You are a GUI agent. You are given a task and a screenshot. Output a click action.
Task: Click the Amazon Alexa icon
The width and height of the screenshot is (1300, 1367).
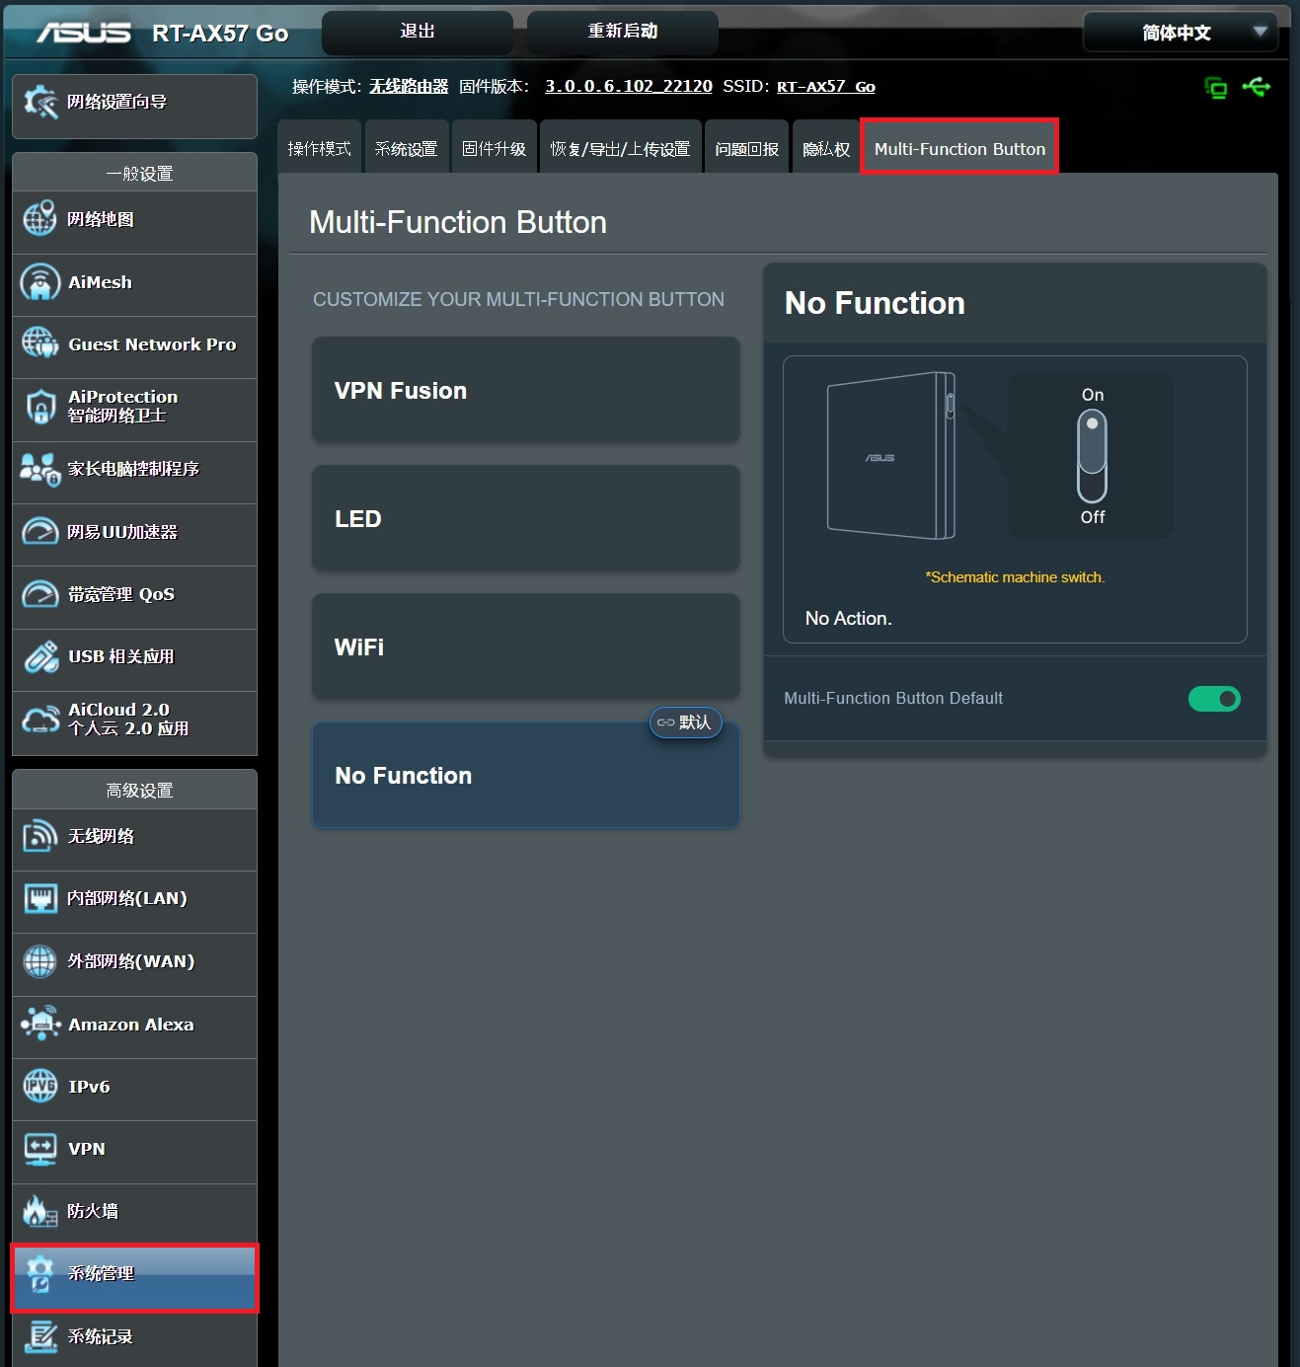click(39, 1024)
